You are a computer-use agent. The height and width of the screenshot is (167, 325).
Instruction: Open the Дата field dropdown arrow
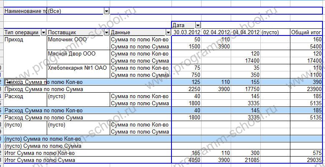click(198, 25)
